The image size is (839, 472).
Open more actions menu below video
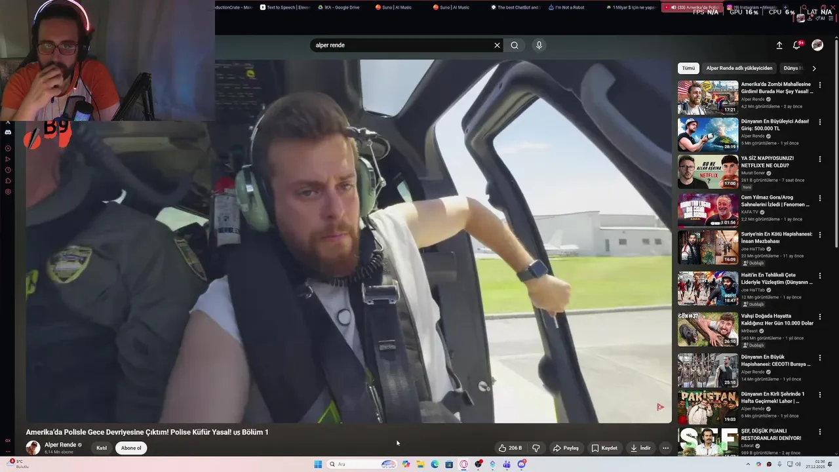[x=665, y=448]
